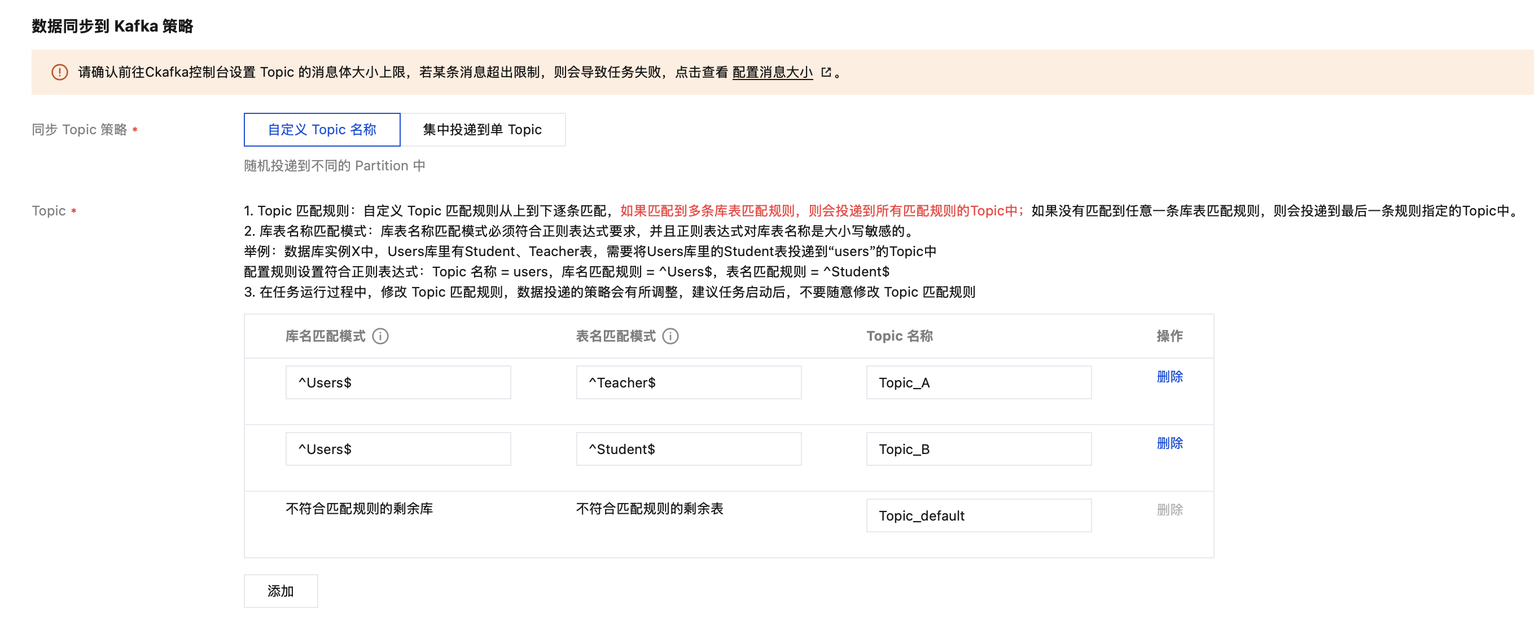The height and width of the screenshot is (617, 1534).
Task: Click the info icon beside 表名匹配模式
Action: 670,336
